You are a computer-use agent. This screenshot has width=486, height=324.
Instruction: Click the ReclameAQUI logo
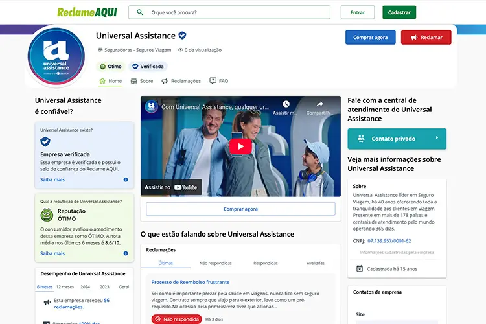coord(87,12)
